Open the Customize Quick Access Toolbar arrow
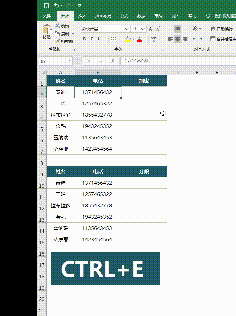This screenshot has height=316, width=236. pos(80,6)
